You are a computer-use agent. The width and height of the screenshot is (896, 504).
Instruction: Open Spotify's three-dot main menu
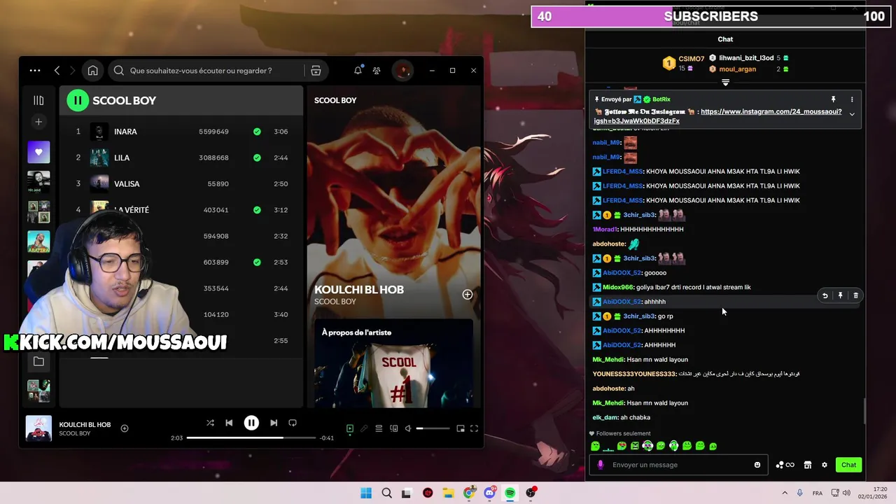35,71
